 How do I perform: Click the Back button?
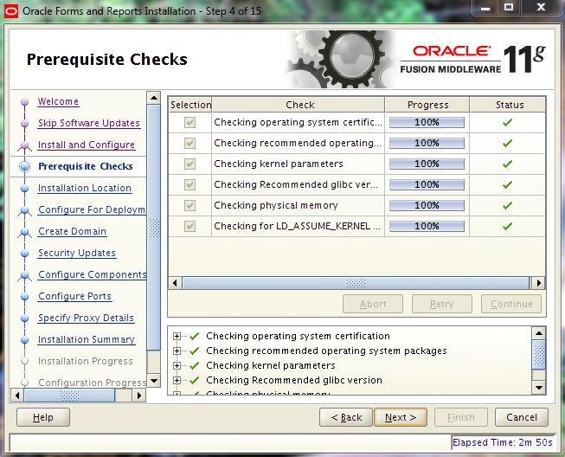pos(345,417)
